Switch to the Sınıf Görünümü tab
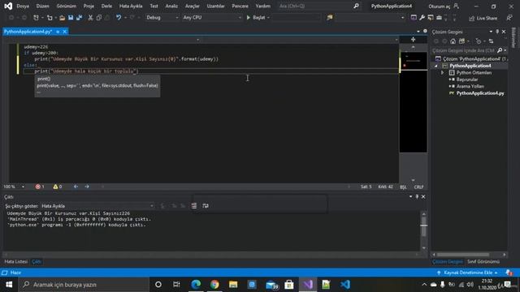 [483, 261]
